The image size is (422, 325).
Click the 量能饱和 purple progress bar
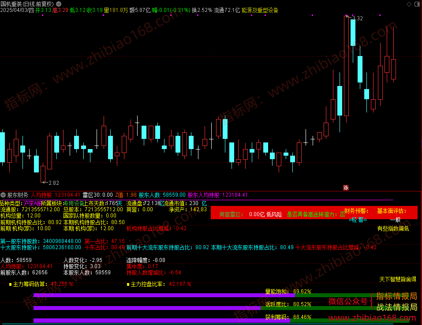tap(164, 295)
